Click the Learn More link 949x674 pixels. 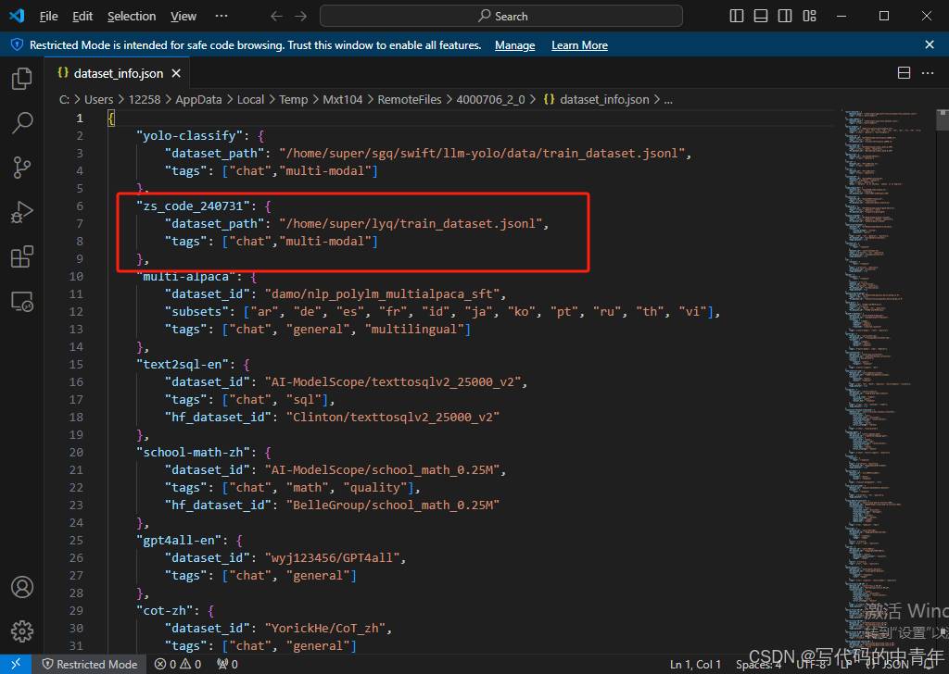pyautogui.click(x=580, y=45)
